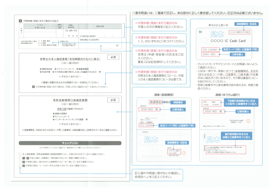Click the 世帯主署名(又は記名押印) field
274x192 pixels.
(x=100, y=43)
